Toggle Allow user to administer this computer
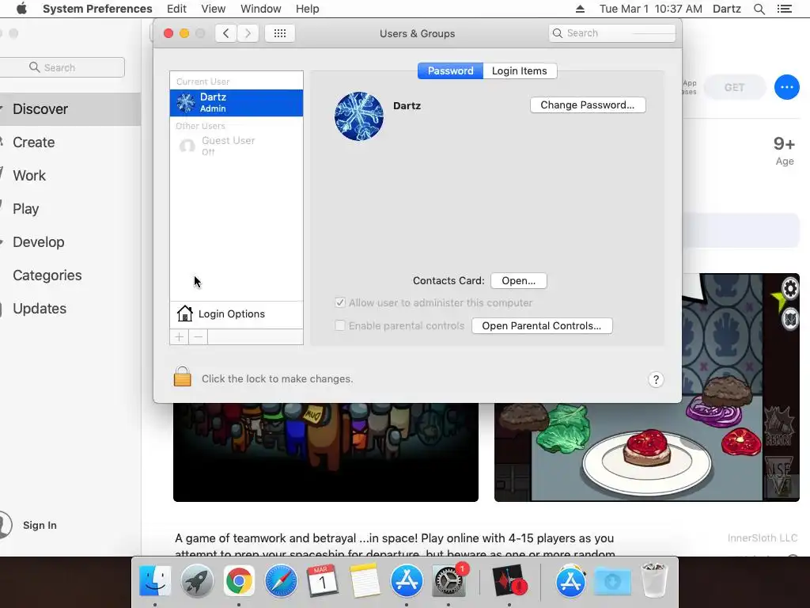This screenshot has width=810, height=608. [340, 302]
